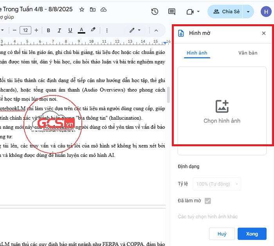This screenshot has width=274, height=246.
Task: Click the move to folder icon
Action: (x=93, y=9)
